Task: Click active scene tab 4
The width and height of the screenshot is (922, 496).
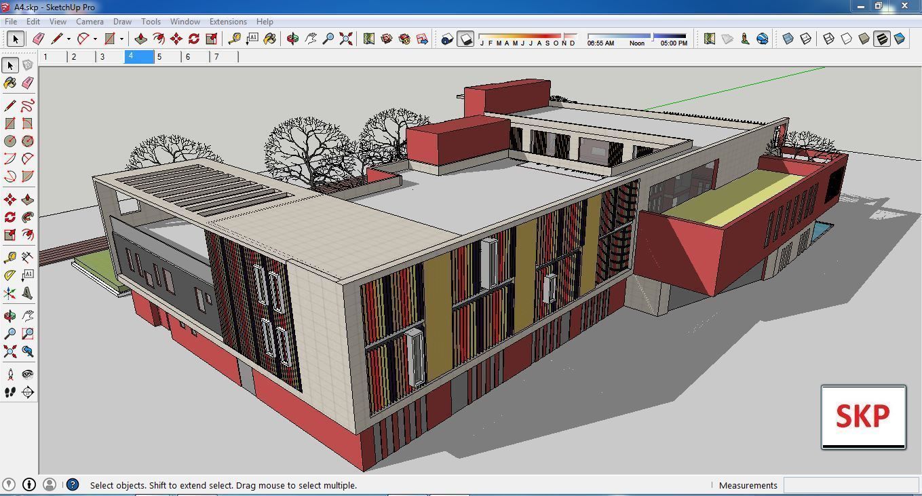Action: 139,57
